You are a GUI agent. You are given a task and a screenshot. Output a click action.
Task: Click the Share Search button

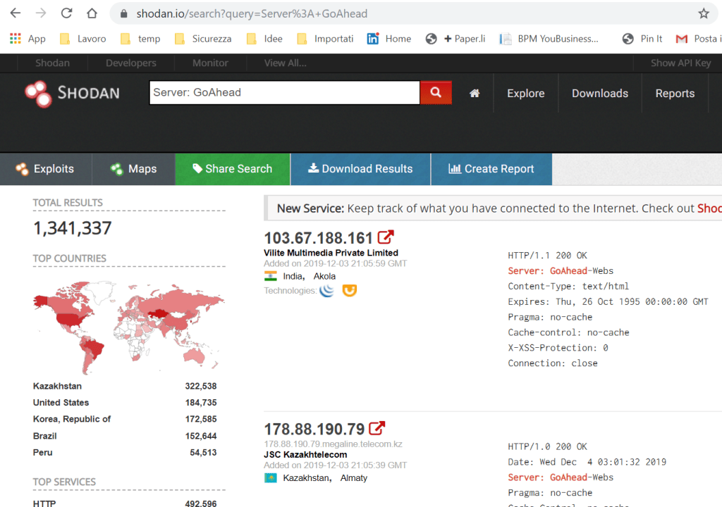tap(233, 169)
